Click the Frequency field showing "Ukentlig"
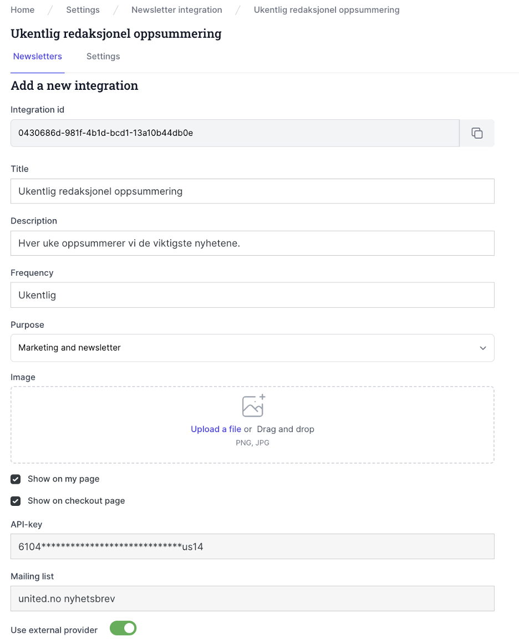 click(252, 295)
